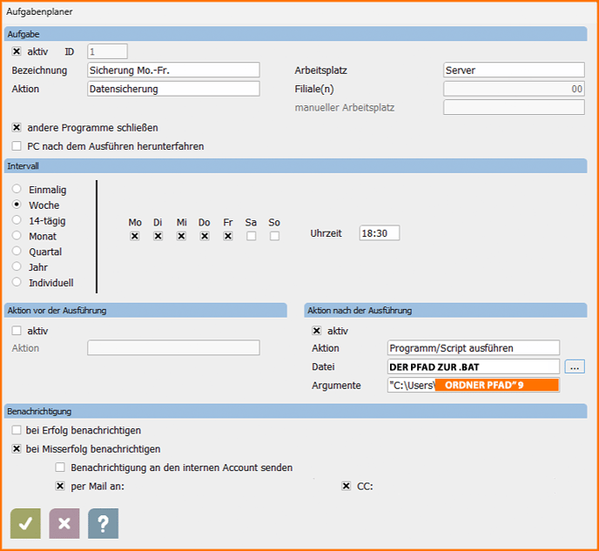Check the Saturday (Sa) checkbox
Image resolution: width=599 pixels, height=551 pixels.
(252, 236)
